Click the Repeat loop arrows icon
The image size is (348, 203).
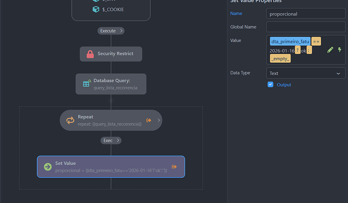pos(70,120)
